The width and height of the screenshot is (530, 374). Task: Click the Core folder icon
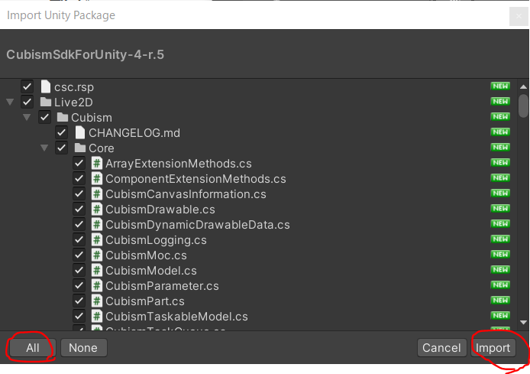pos(80,148)
